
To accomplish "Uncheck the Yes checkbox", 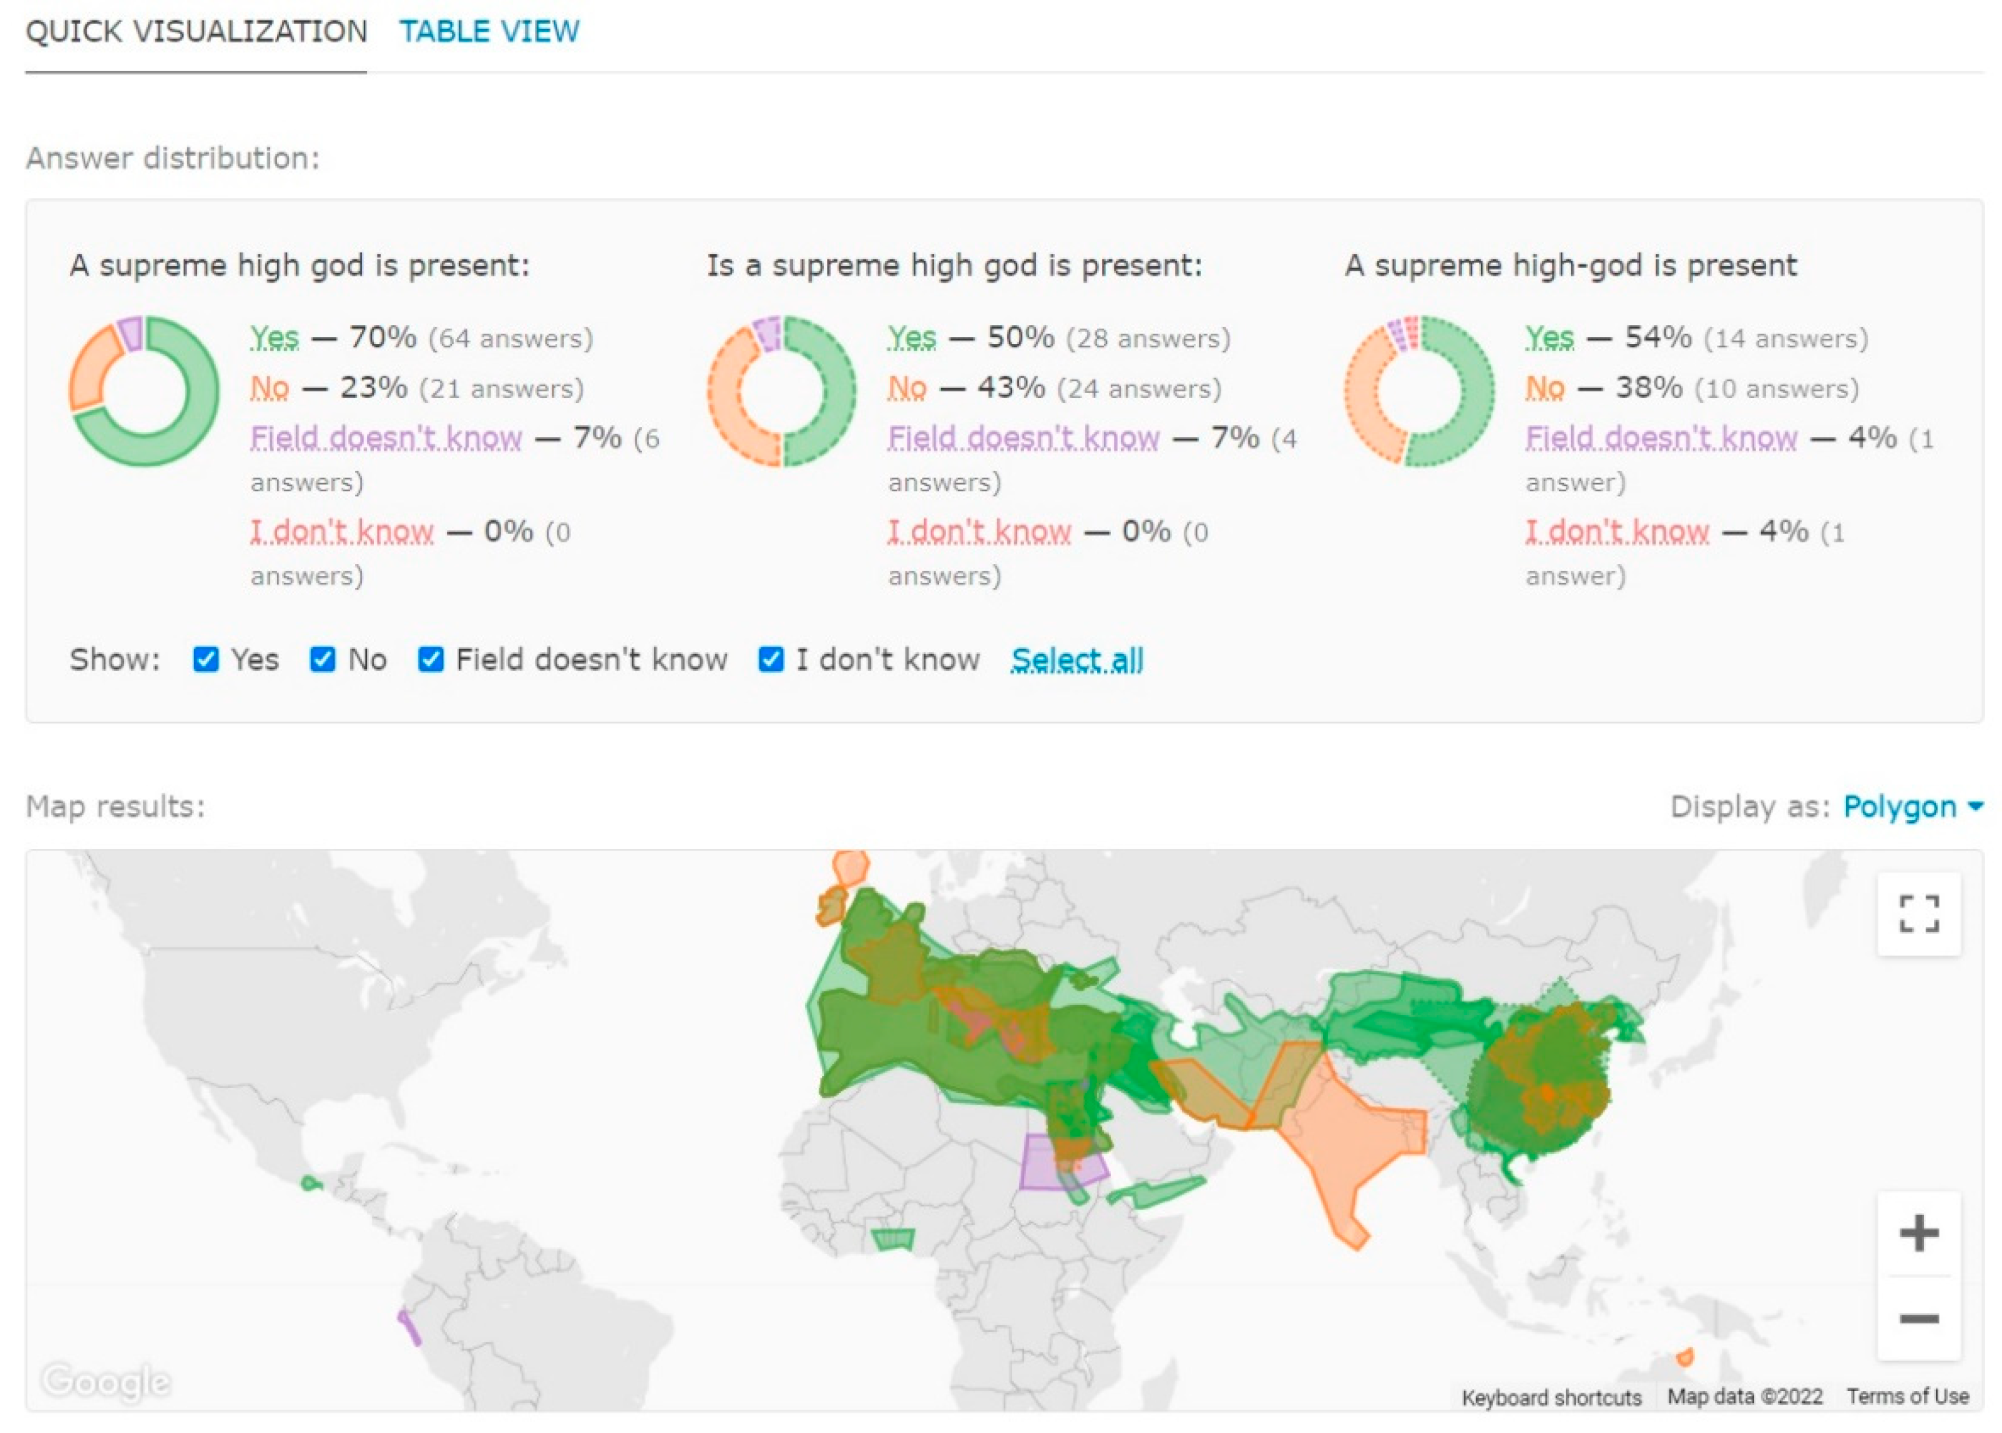I will pos(207,659).
